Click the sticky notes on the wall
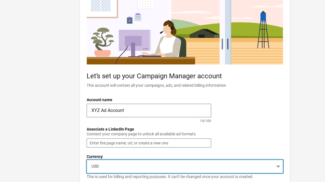Image resolution: width=325 pixels, height=182 pixels. pos(134,18)
